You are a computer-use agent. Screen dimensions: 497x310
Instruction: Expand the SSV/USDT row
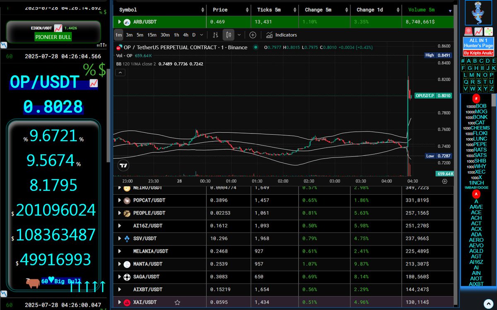tap(120, 238)
